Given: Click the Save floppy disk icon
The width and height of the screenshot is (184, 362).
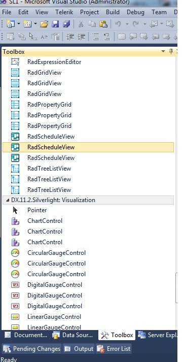Looking at the screenshot, I should [x=55, y=24].
